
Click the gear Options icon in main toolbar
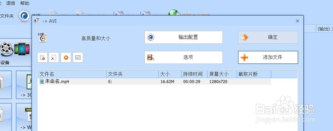pos(24,16)
